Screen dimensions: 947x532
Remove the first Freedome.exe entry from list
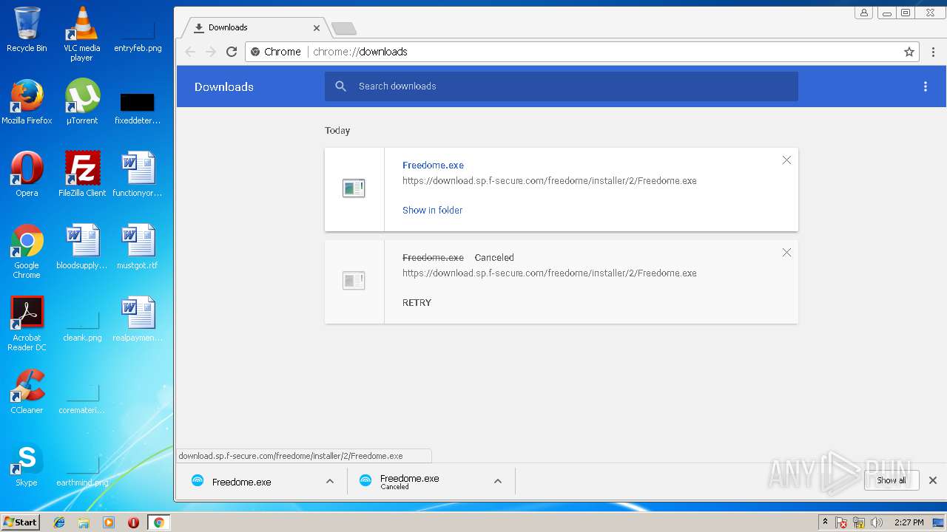pos(786,160)
